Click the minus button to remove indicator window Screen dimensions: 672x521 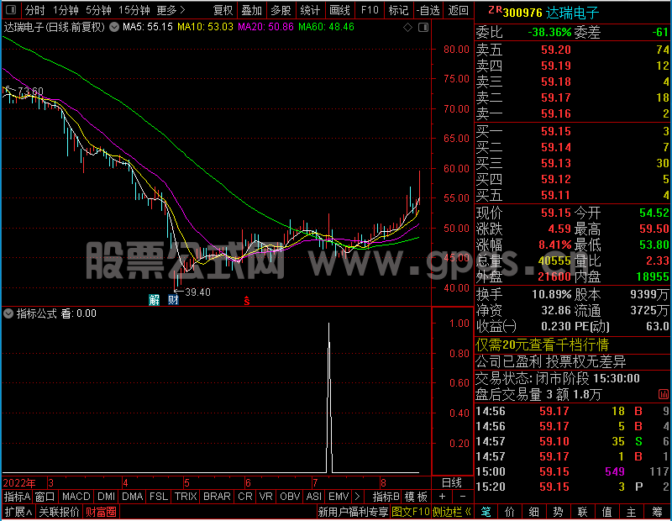point(463,497)
